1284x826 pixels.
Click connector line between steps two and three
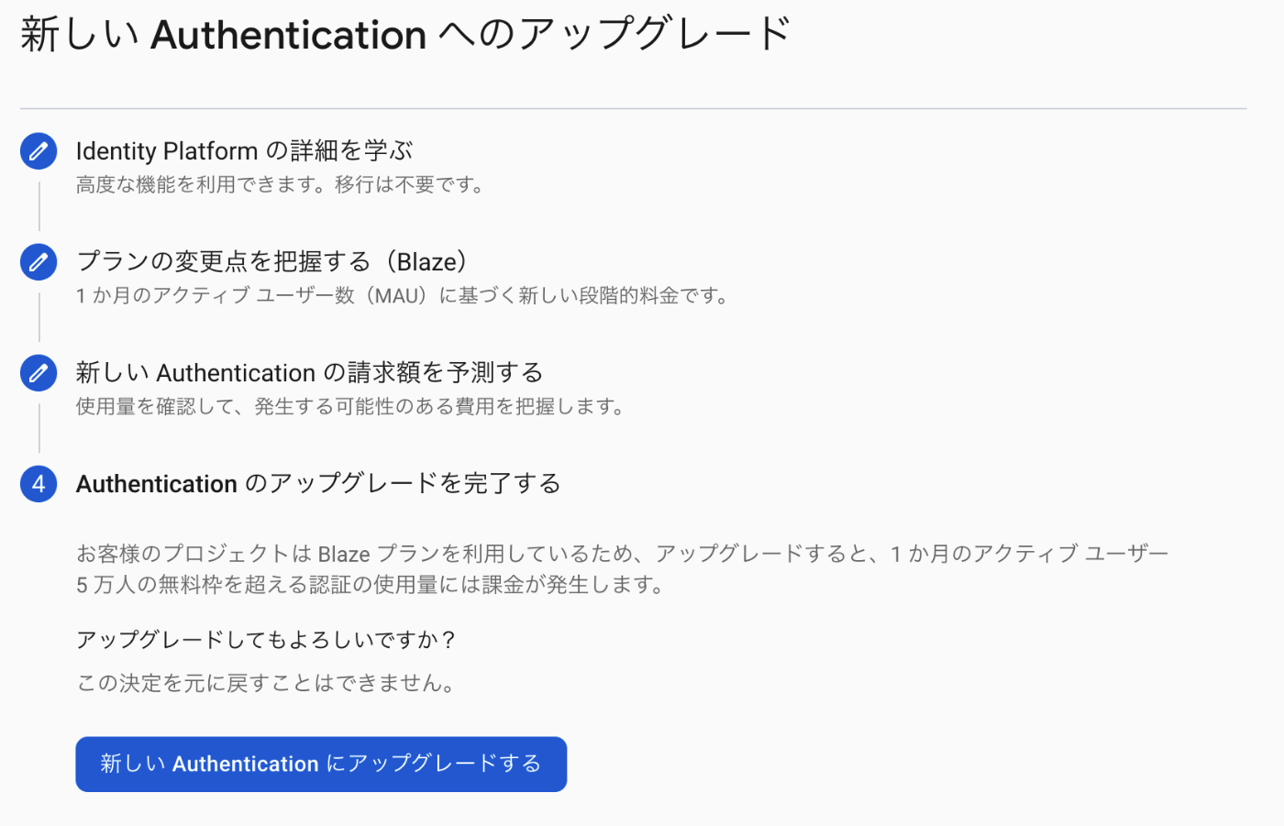[39, 317]
